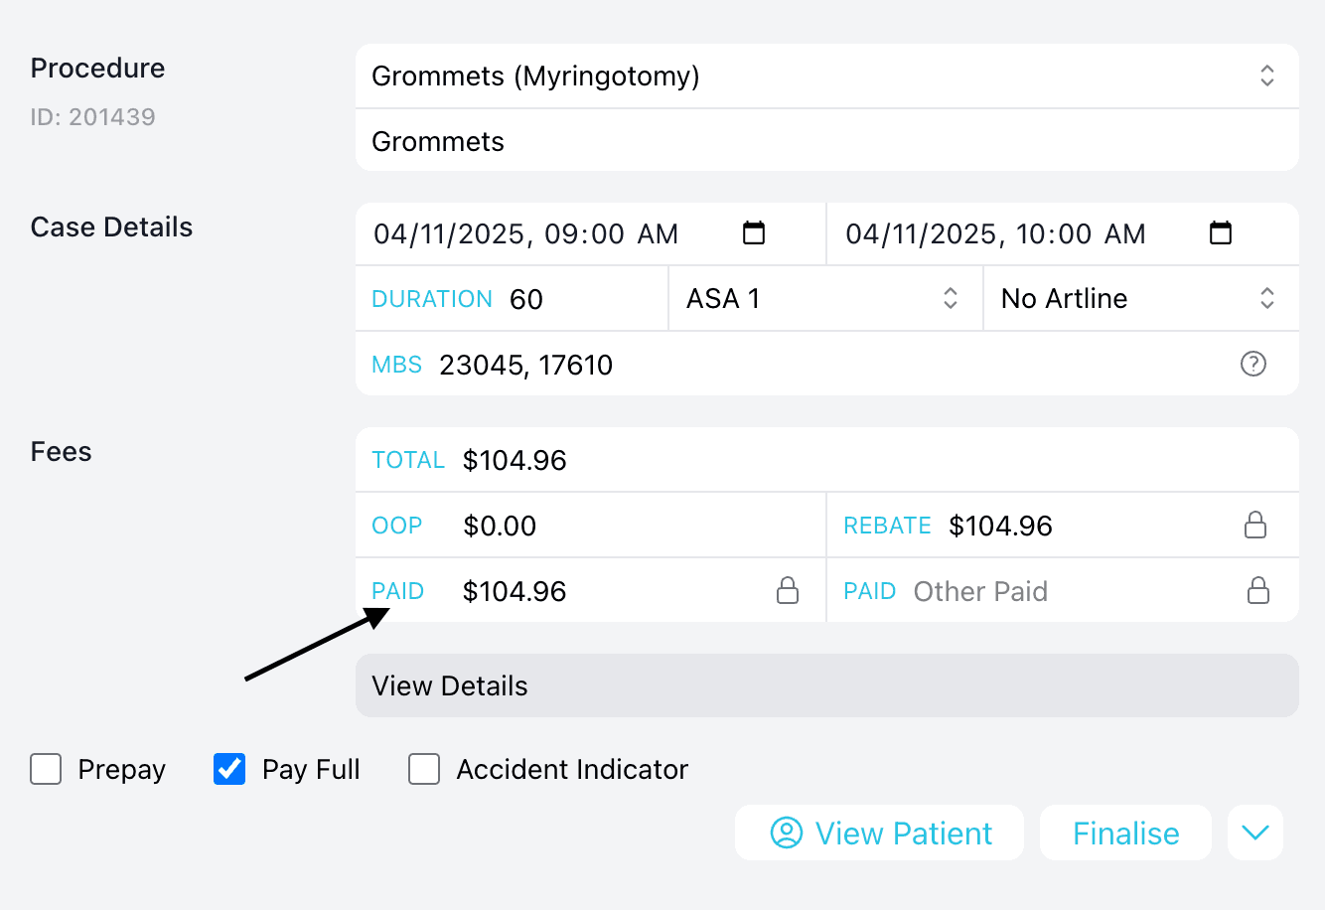Click the lock icon beside Other Paid
This screenshot has height=910, width=1325.
1257,590
